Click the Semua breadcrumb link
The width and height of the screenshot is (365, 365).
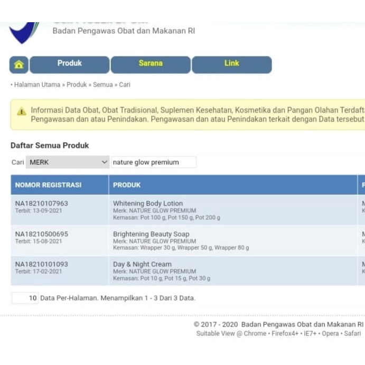click(103, 85)
